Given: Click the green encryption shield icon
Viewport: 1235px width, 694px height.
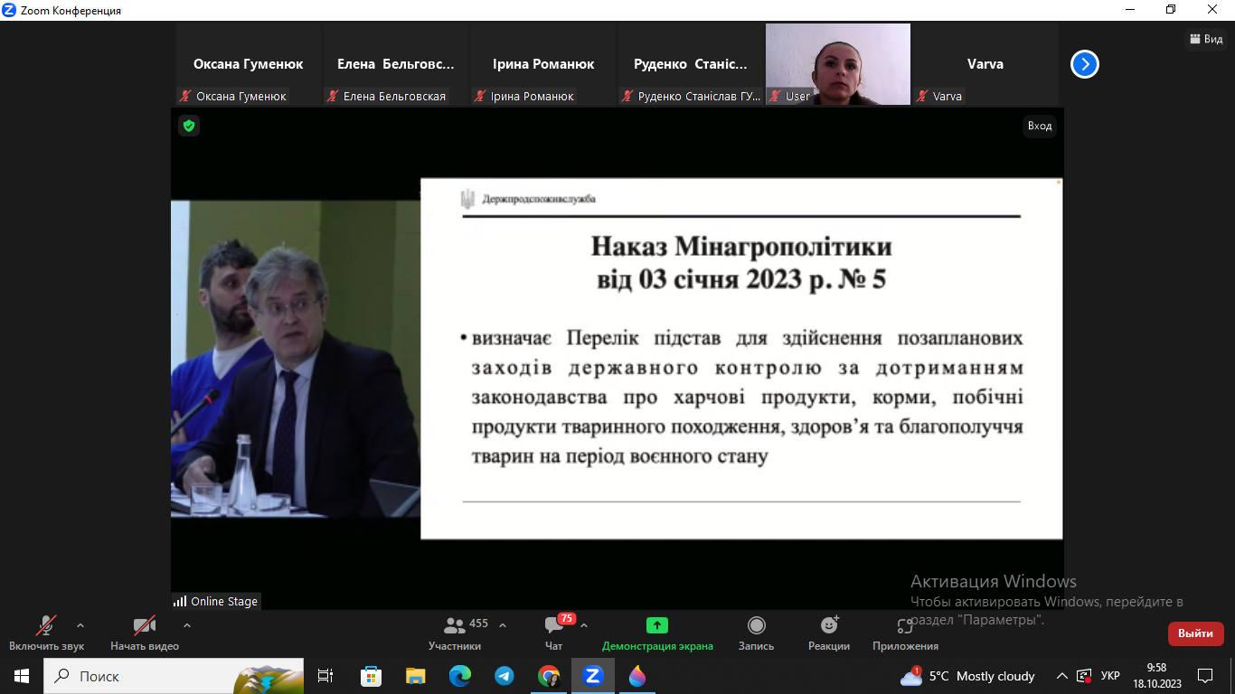Looking at the screenshot, I should [189, 126].
